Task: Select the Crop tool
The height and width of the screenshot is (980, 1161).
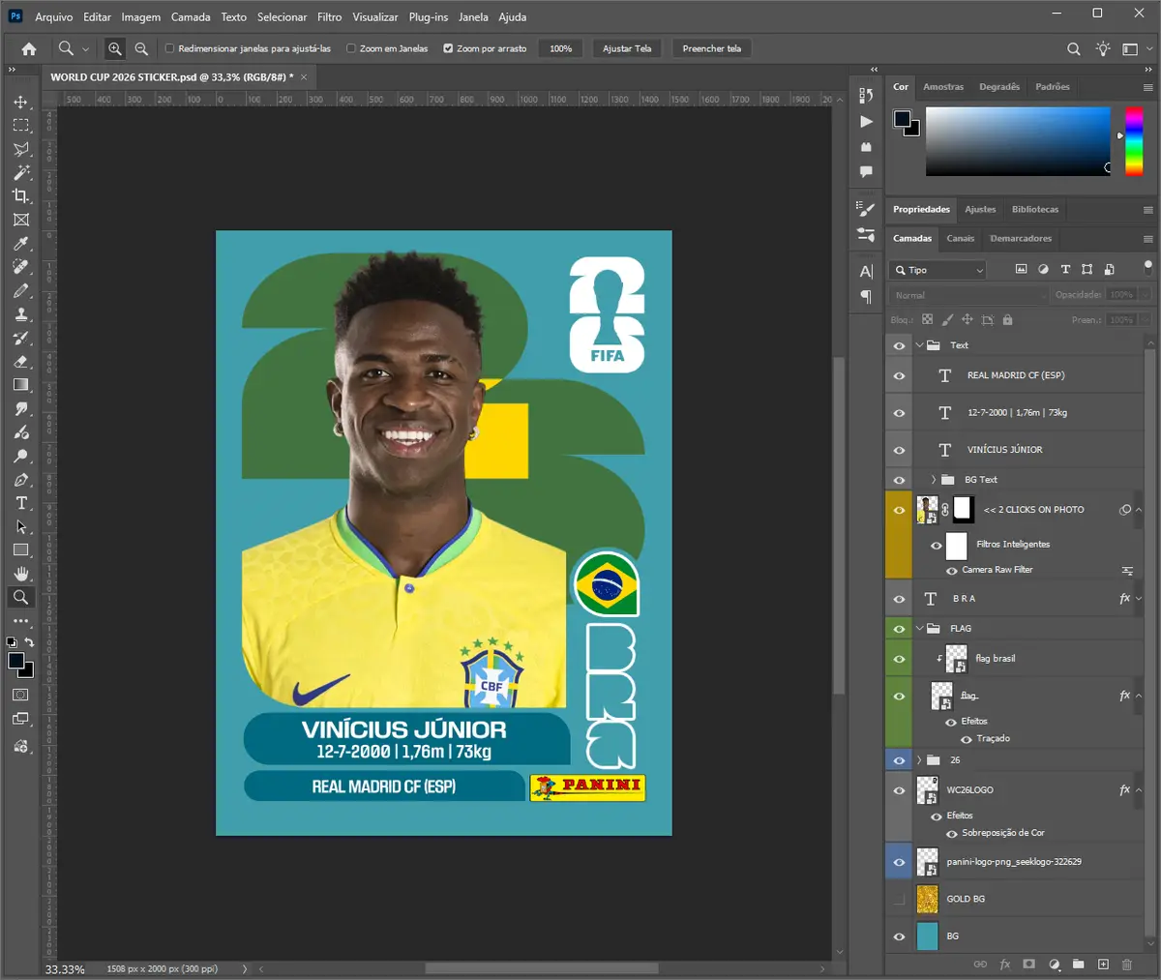Action: coord(20,196)
